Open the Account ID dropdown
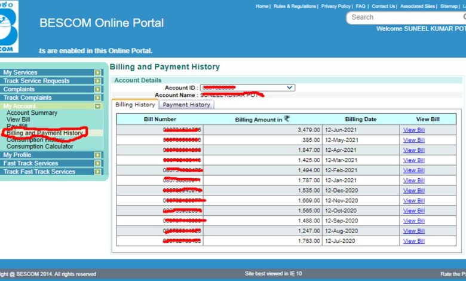This screenshot has width=466, height=281. [290, 87]
